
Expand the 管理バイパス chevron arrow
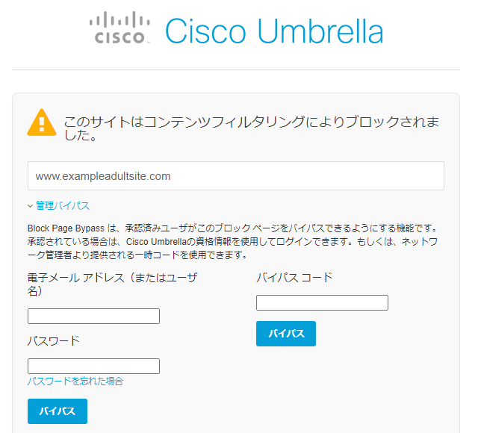31,206
